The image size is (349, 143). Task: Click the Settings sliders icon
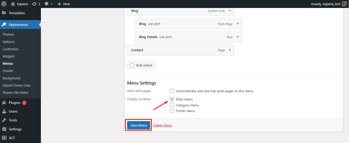pos(4,129)
